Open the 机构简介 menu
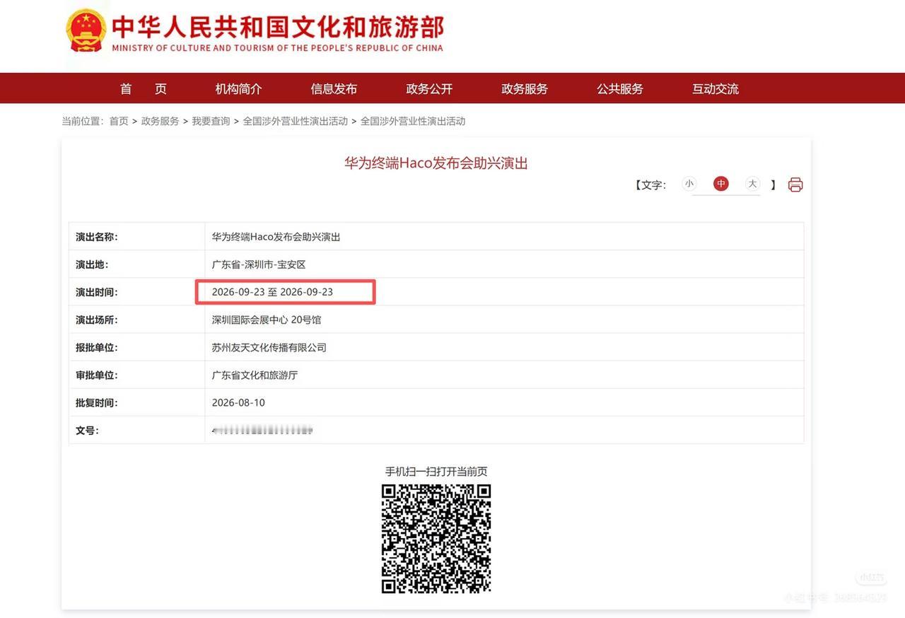 click(238, 88)
